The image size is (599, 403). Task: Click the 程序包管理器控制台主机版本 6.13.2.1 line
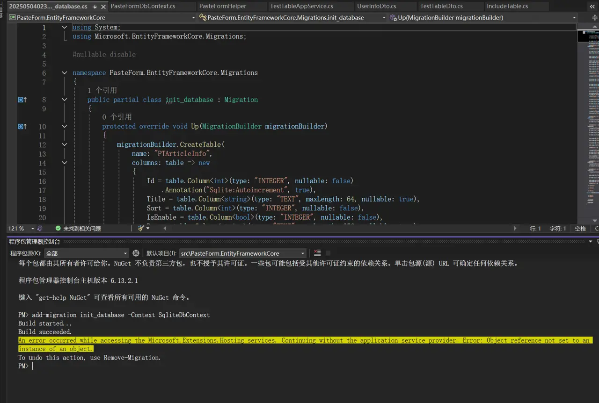point(78,281)
